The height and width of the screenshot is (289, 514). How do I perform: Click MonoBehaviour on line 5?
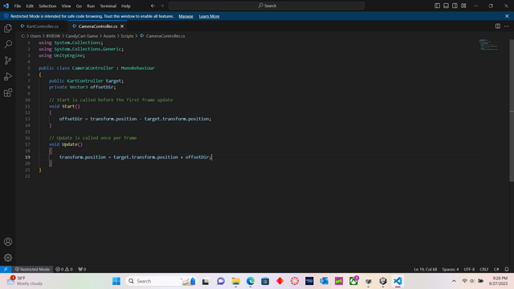[x=137, y=68]
